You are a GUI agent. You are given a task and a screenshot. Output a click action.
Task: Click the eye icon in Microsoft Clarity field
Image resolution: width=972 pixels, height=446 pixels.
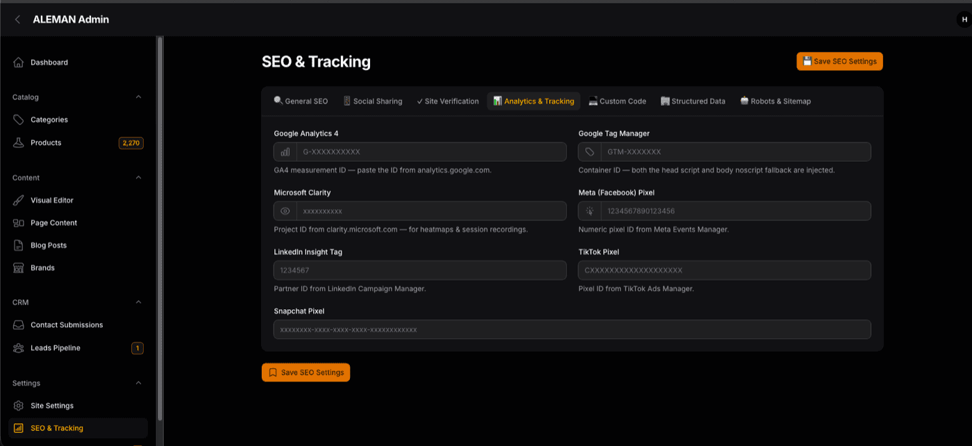click(x=285, y=211)
